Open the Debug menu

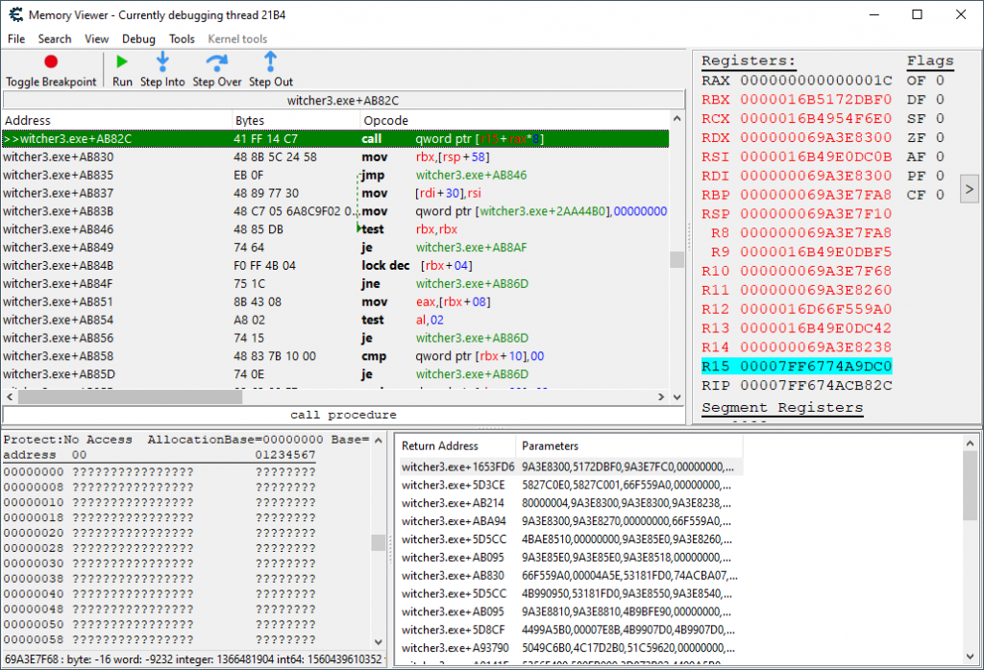click(x=138, y=39)
